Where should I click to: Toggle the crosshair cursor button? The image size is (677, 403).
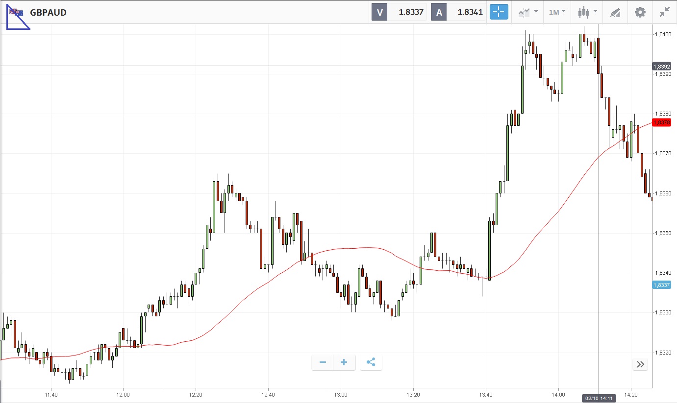pos(499,12)
